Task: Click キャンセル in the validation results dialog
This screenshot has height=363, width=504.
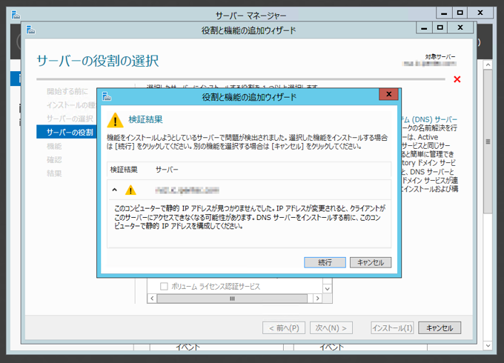Action: (371, 262)
